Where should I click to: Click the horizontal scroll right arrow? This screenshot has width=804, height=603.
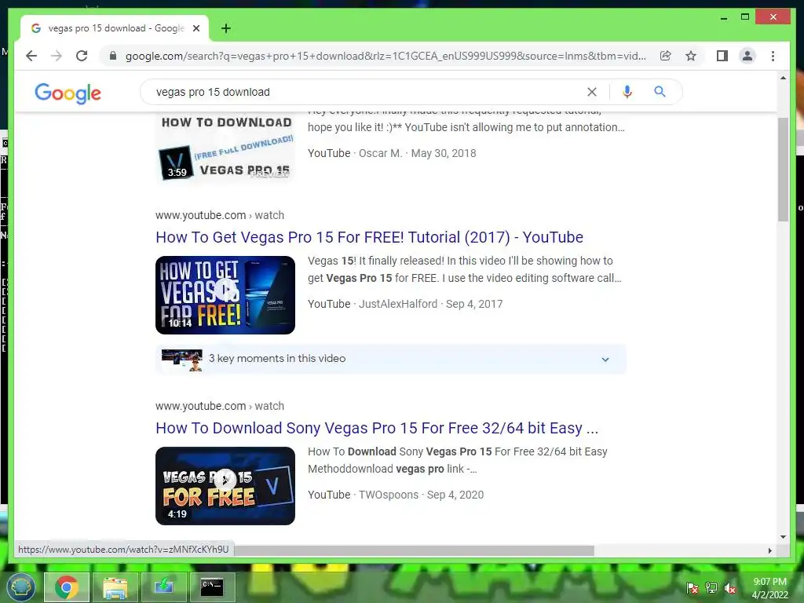(769, 550)
